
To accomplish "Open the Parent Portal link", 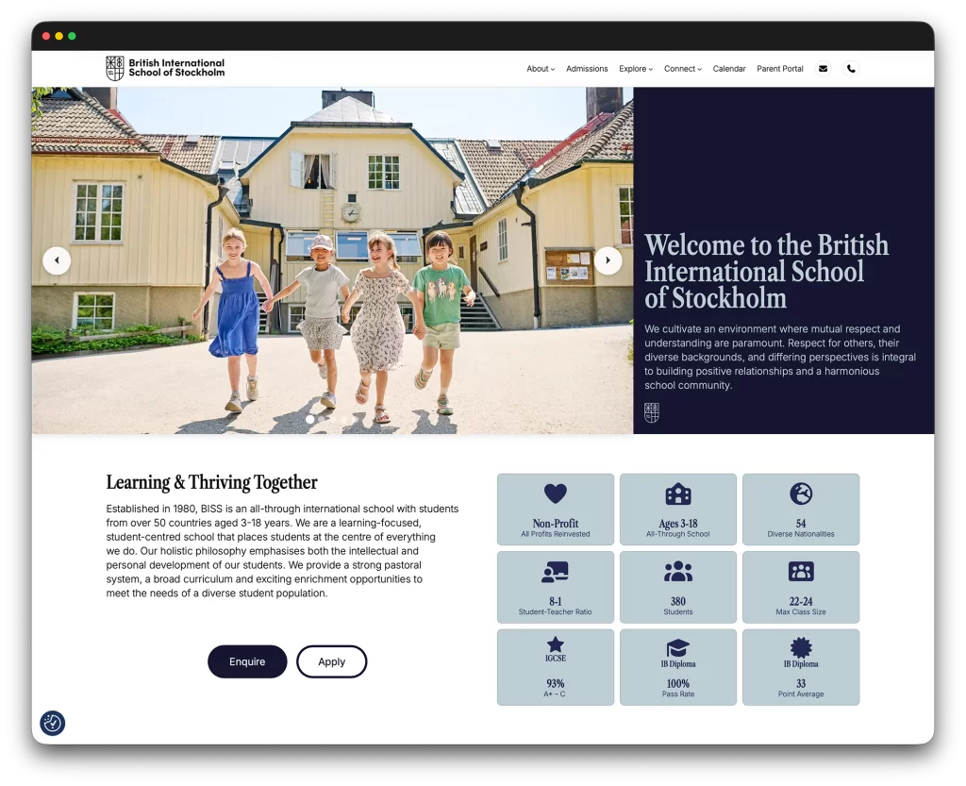I will 780,69.
